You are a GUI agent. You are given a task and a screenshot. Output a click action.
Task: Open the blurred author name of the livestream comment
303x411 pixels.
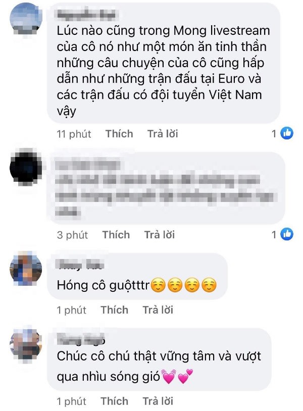pos(86,15)
